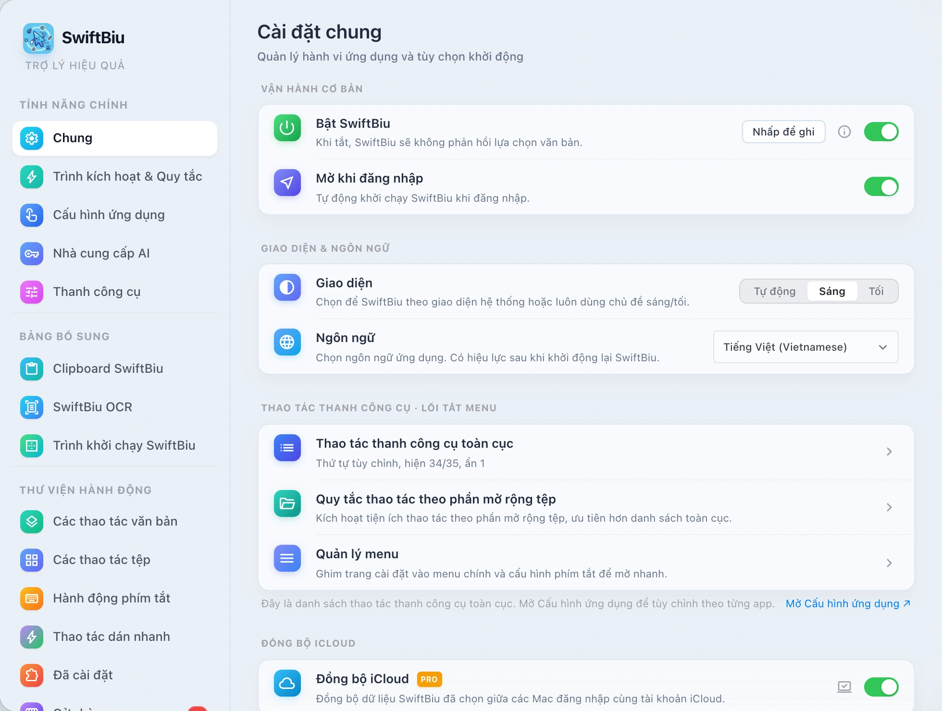This screenshot has width=942, height=711.
Task: Open the Mở Cấu hình ứng dụng link
Action: click(x=848, y=603)
